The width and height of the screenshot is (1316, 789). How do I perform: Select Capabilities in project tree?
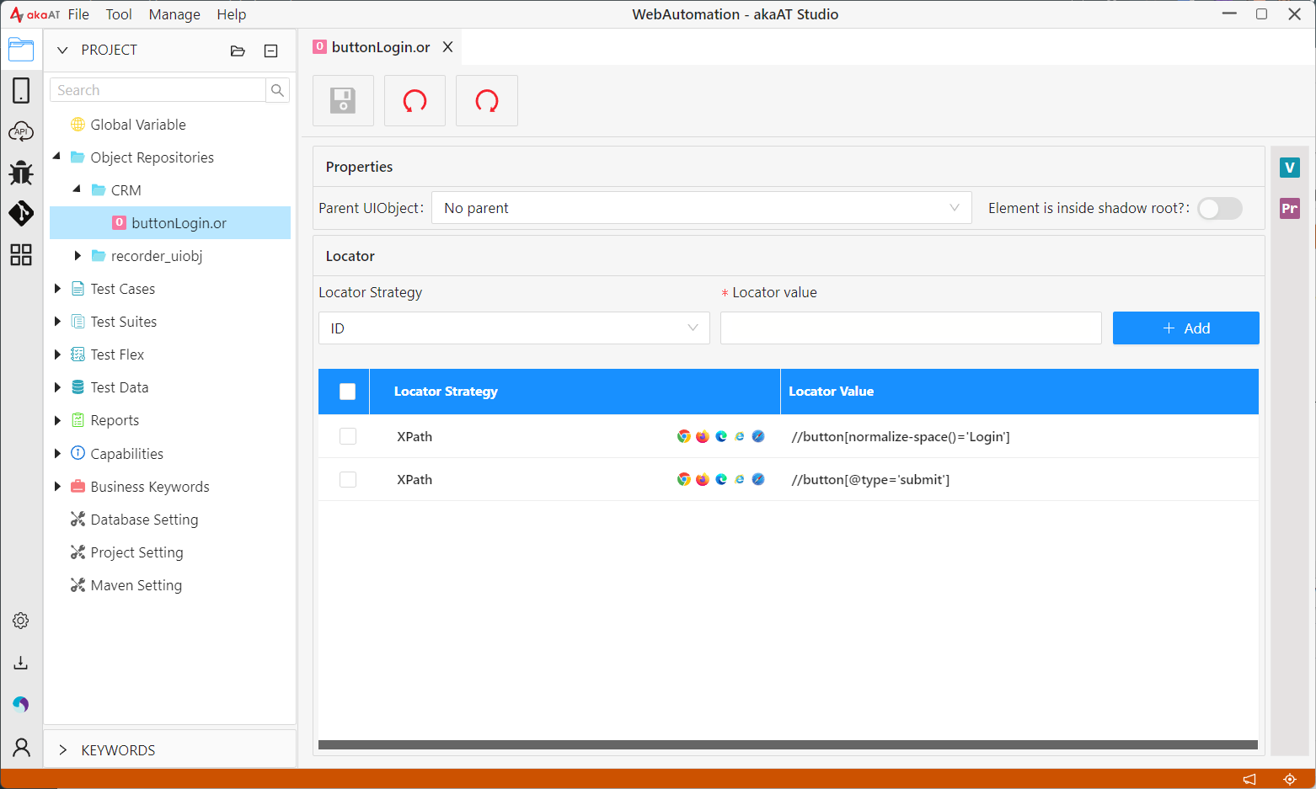(x=127, y=454)
